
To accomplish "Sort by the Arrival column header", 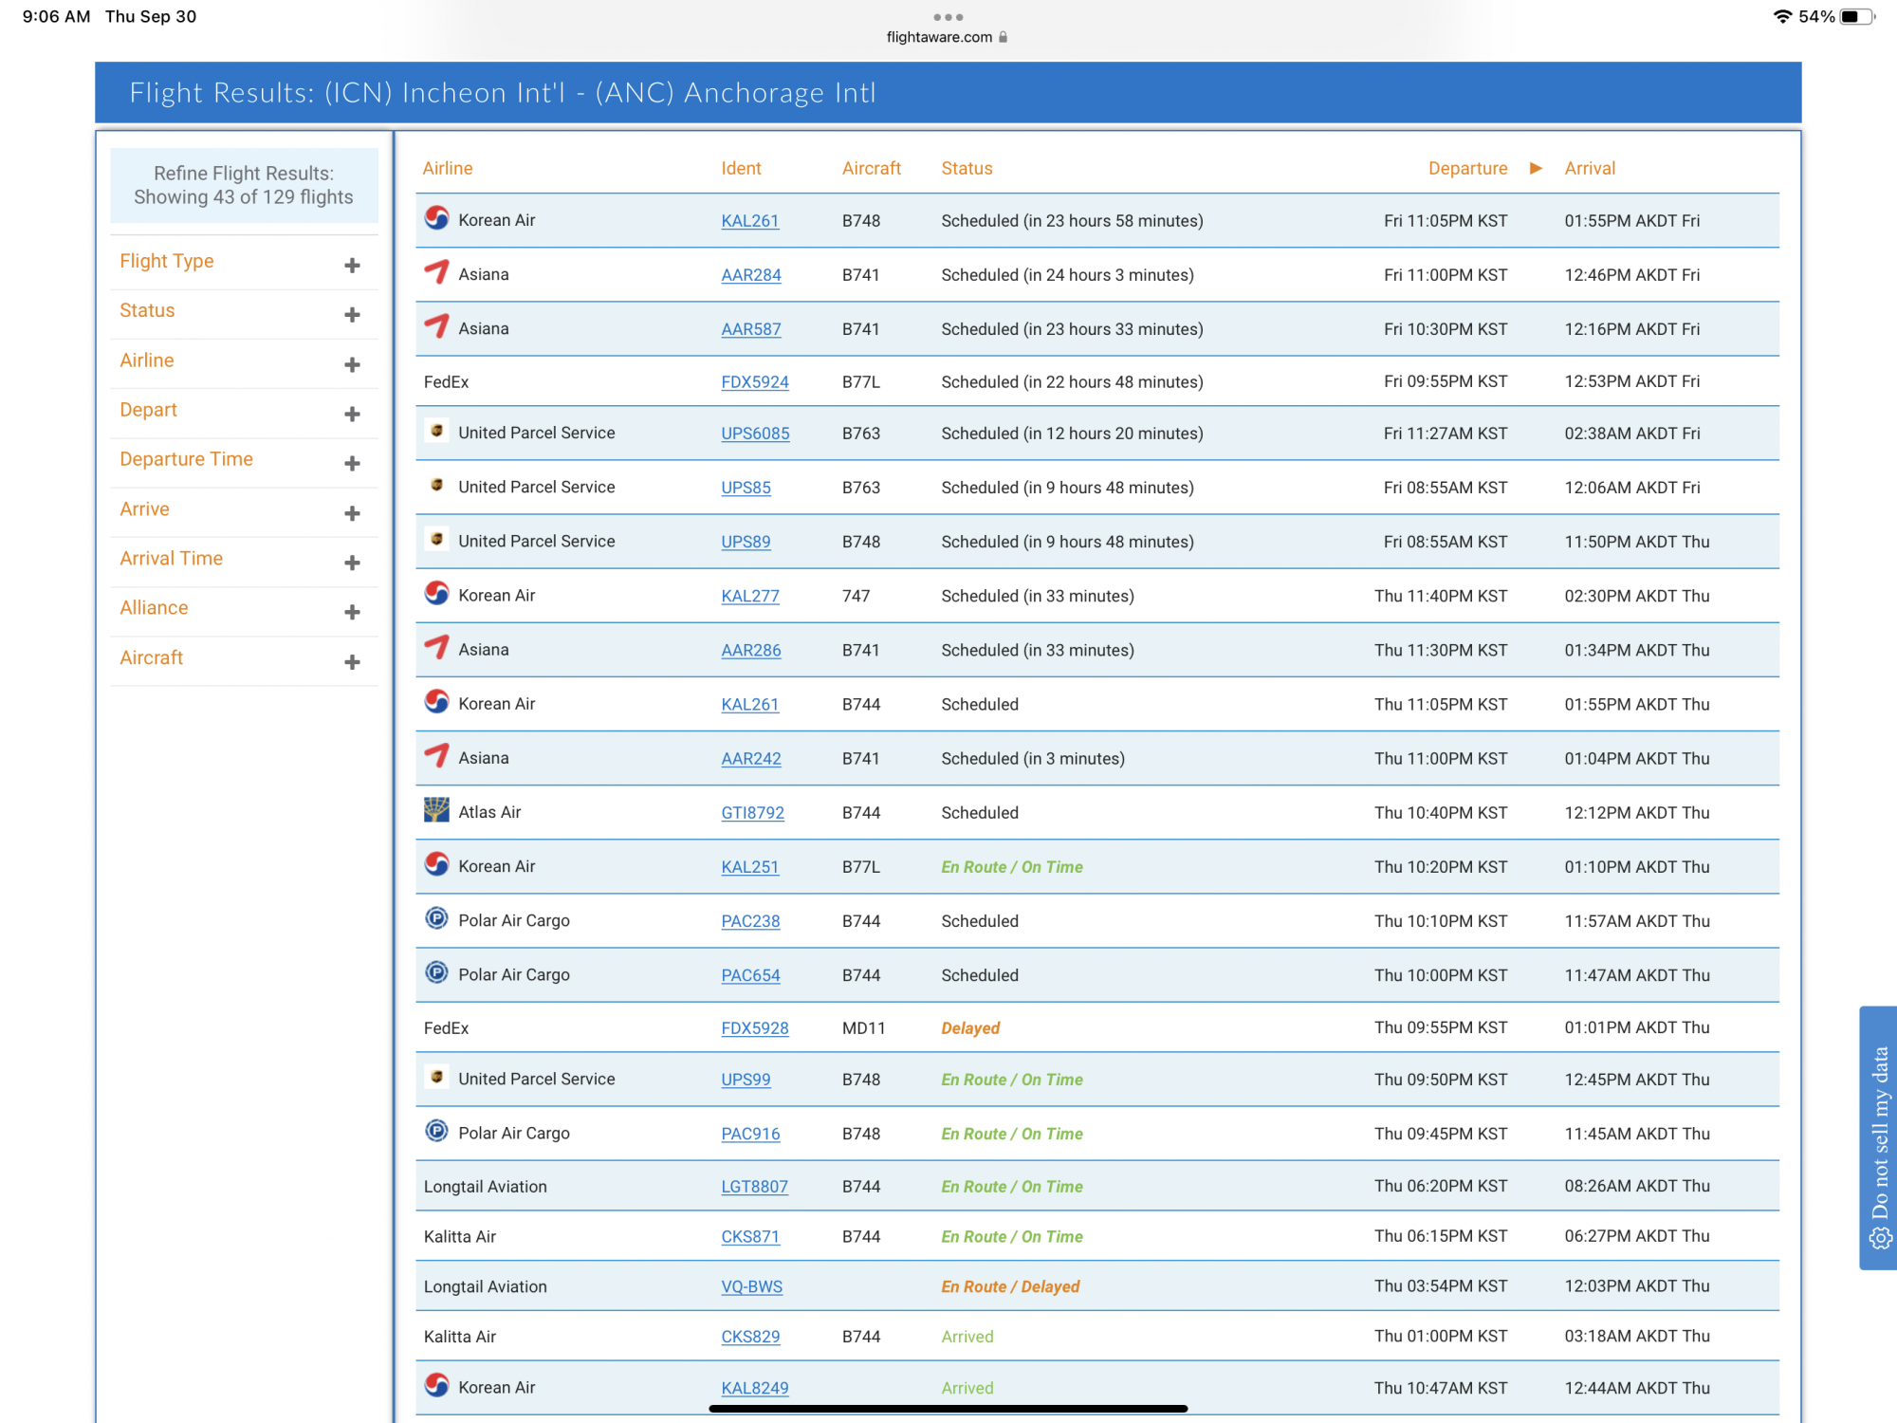I will point(1590,168).
